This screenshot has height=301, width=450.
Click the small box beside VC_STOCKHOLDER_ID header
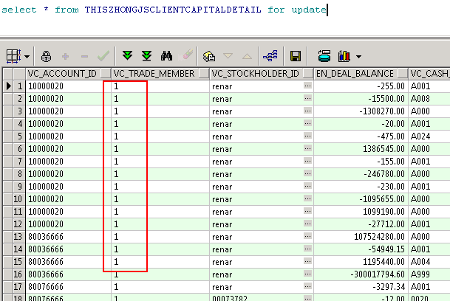(308, 74)
